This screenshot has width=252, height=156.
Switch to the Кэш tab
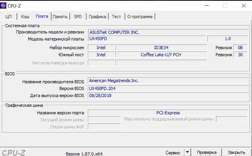click(25, 16)
